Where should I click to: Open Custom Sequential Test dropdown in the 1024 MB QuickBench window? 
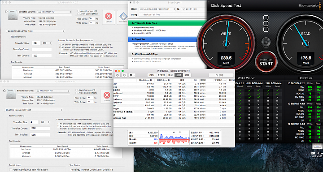[35, 31]
